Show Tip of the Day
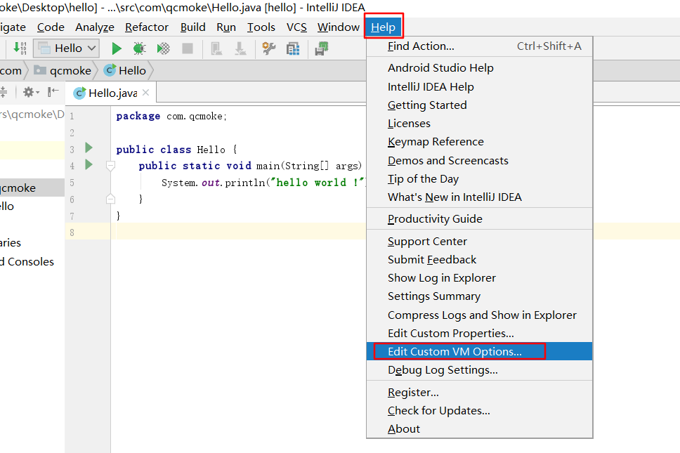This screenshot has height=453, width=680. (480, 178)
